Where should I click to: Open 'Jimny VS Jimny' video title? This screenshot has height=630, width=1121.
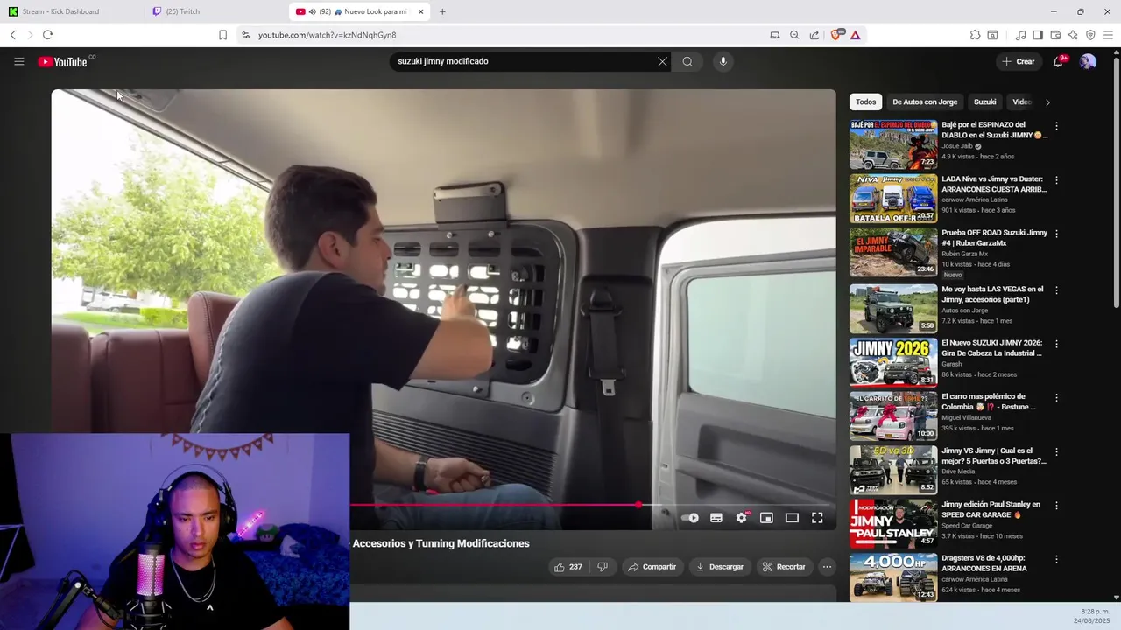994,456
